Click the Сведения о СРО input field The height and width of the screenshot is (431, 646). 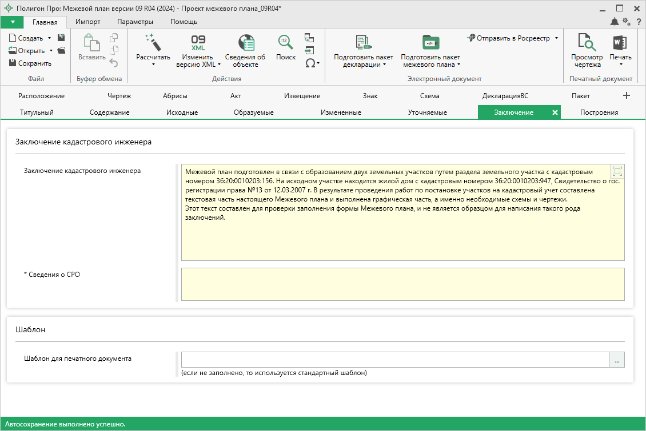coord(402,284)
